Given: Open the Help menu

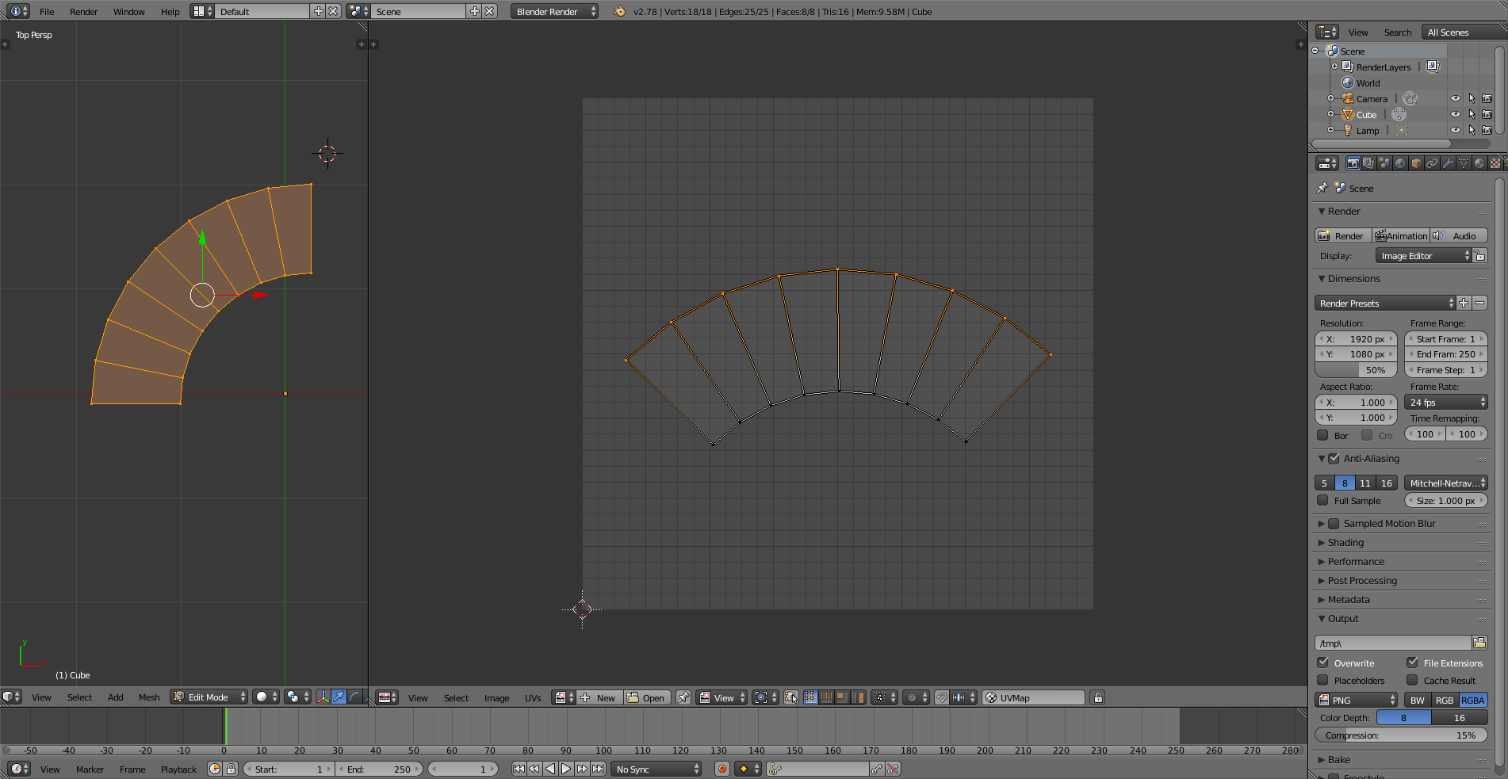Looking at the screenshot, I should coord(170,11).
